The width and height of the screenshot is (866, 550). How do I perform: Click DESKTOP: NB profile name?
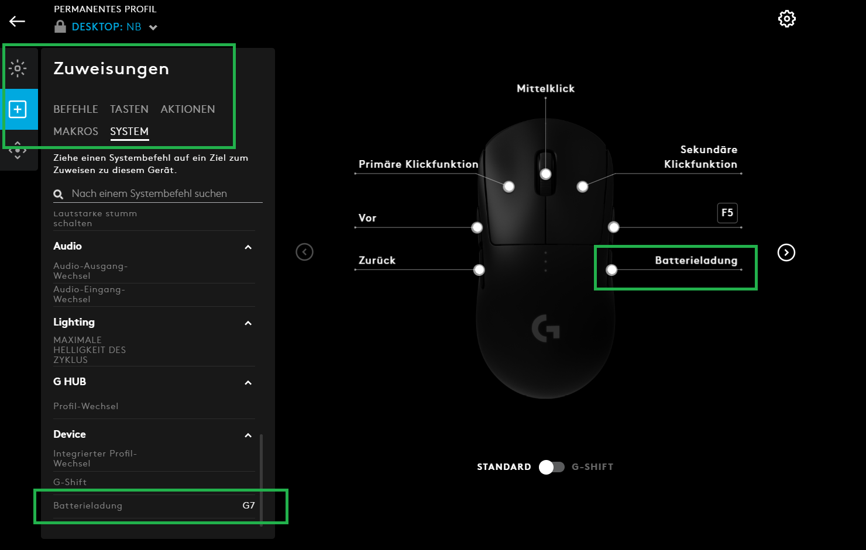106,27
